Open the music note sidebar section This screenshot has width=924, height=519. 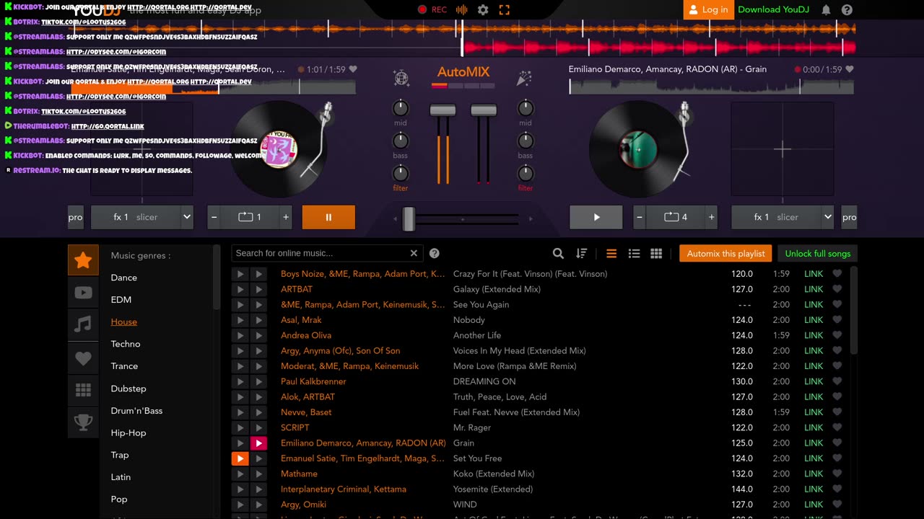pos(83,325)
